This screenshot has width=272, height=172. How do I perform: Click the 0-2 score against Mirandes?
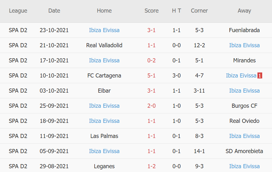pyautogui.click(x=151, y=60)
